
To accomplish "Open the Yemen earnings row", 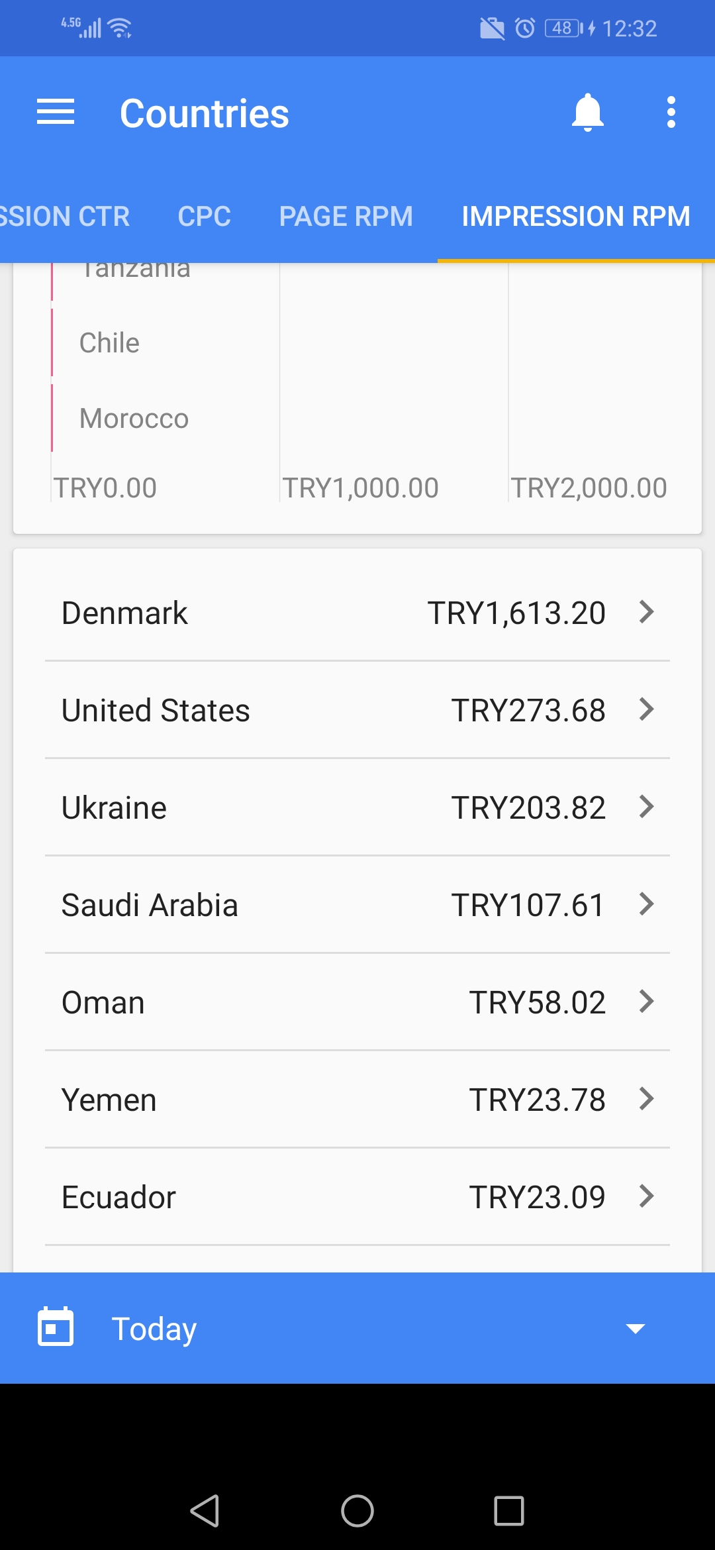I will [358, 1100].
